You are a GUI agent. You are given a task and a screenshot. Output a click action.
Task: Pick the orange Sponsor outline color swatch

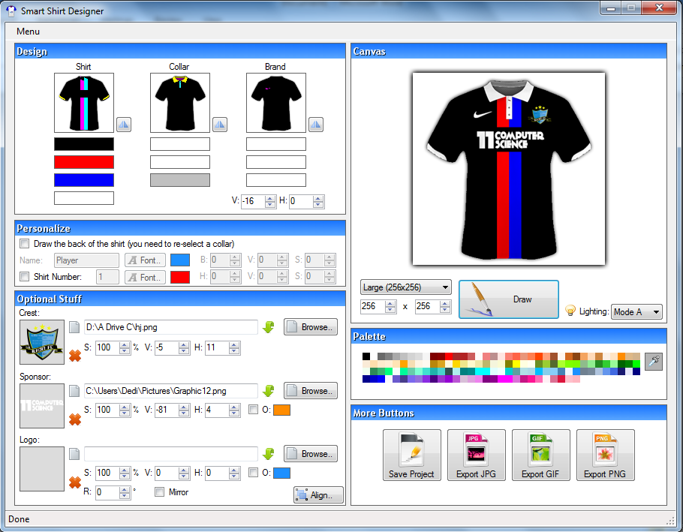pyautogui.click(x=281, y=410)
